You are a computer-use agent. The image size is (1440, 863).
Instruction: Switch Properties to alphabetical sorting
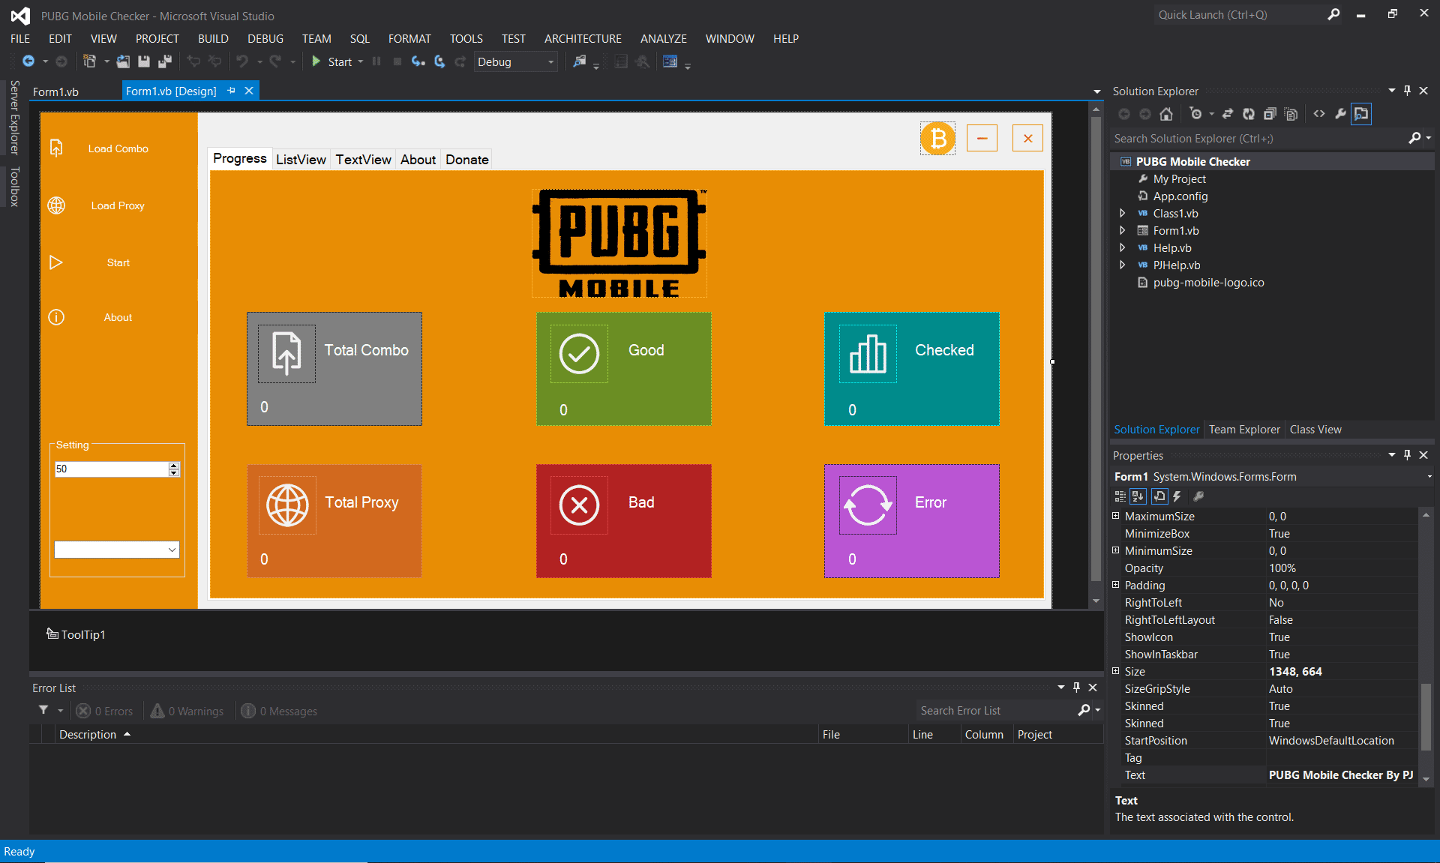pyautogui.click(x=1138, y=496)
